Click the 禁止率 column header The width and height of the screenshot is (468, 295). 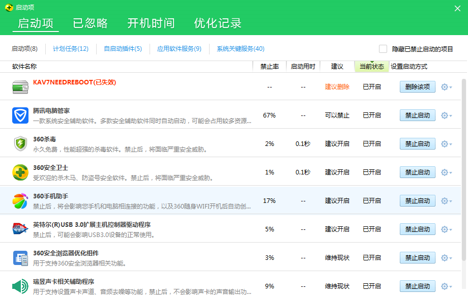[x=269, y=67]
